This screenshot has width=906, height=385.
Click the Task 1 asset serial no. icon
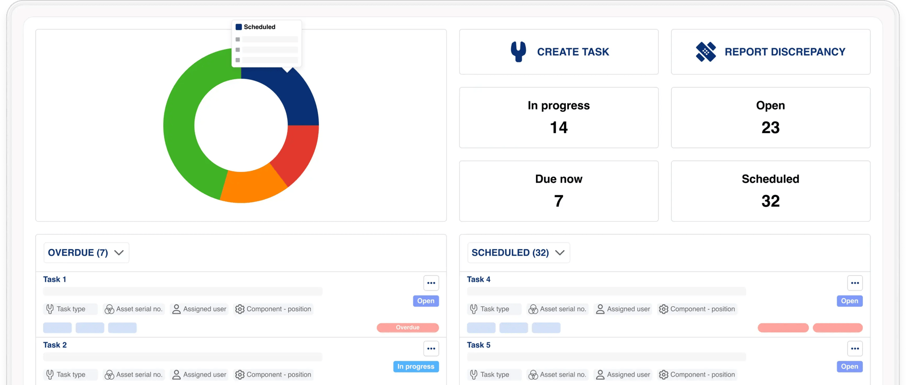click(109, 309)
